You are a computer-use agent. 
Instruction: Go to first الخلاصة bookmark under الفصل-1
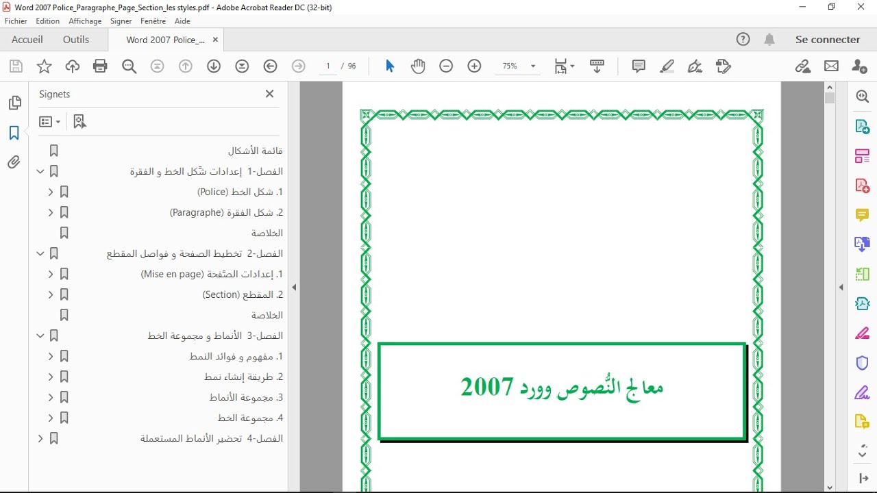pyautogui.click(x=267, y=233)
